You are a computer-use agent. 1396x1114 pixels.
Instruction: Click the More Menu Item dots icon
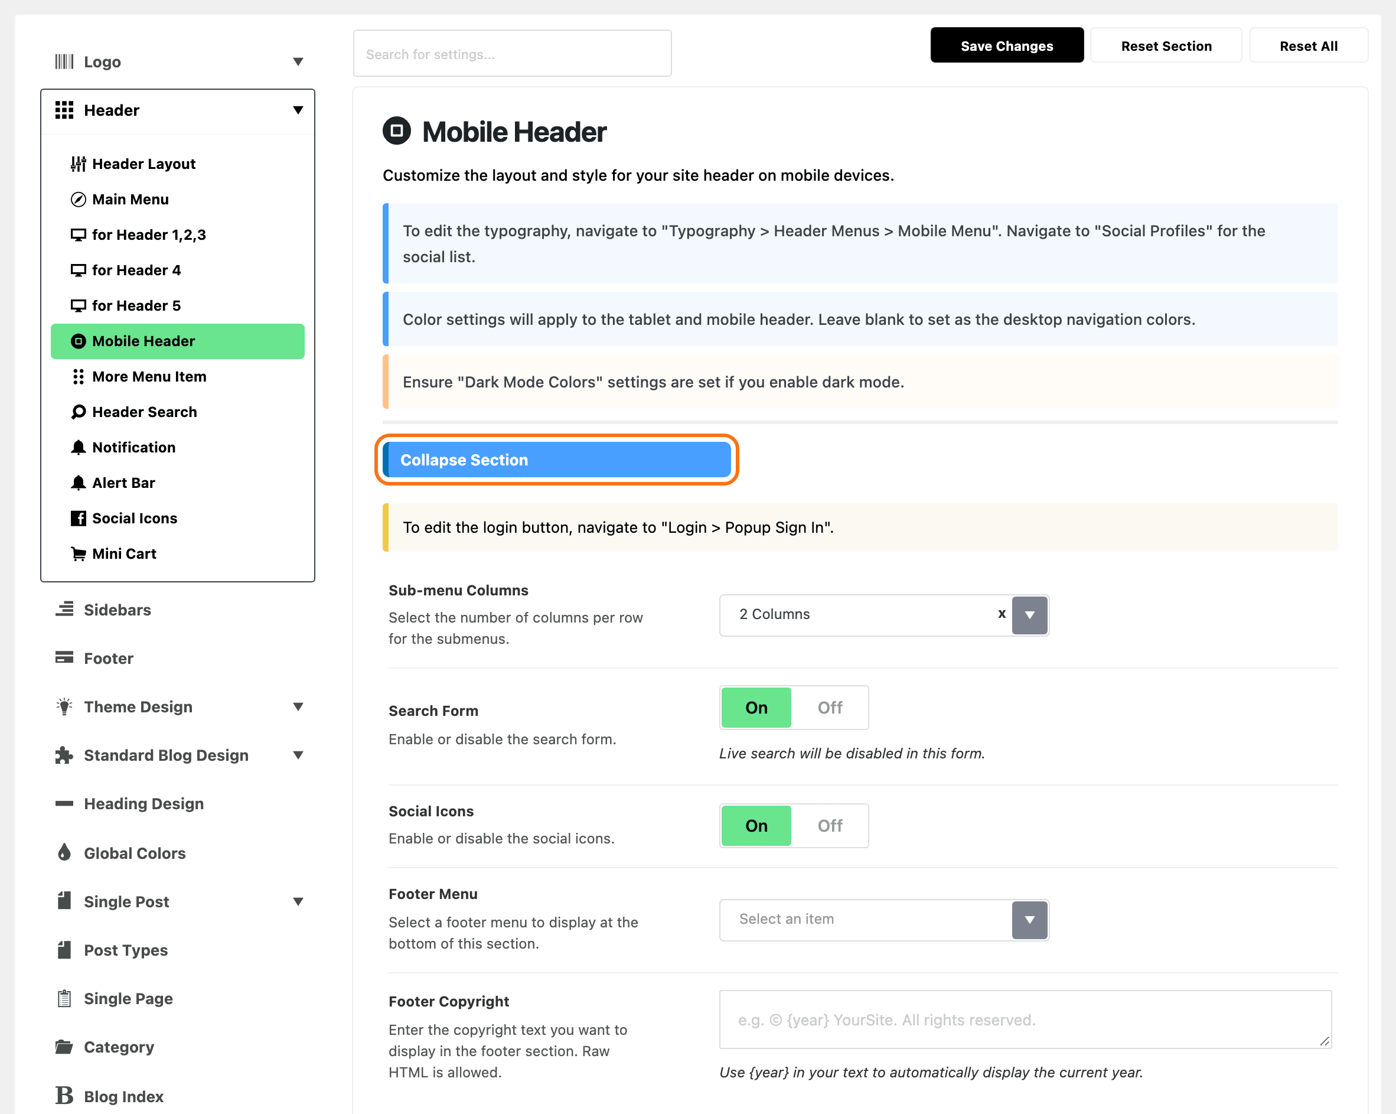tap(79, 377)
